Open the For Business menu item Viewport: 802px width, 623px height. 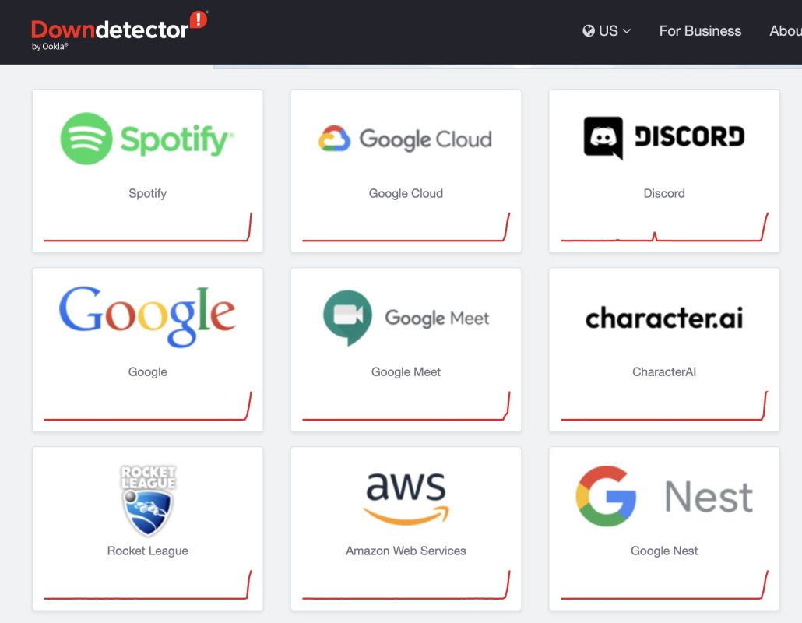pyautogui.click(x=700, y=31)
